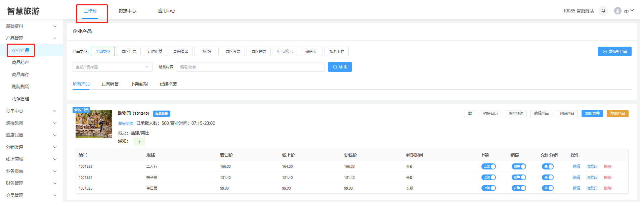Image resolution: width=640 pixels, height=202 pixels.
Task: Open the QR code grid icon button
Action: (470, 113)
